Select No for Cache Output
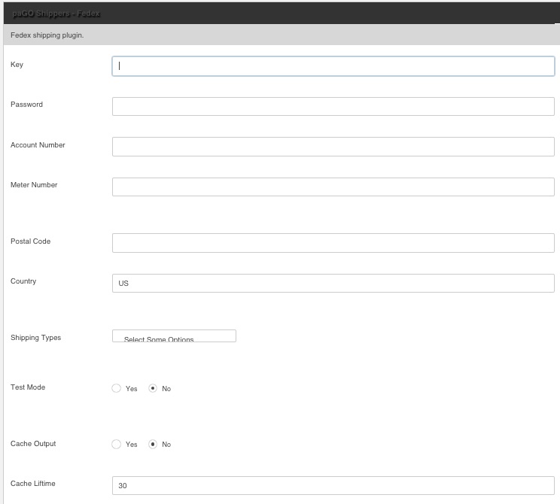 [153, 444]
